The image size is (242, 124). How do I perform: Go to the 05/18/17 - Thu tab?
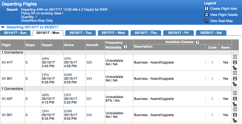(146, 33)
